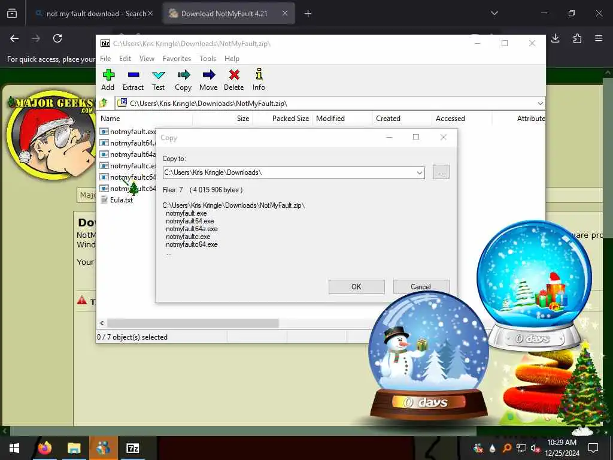Image resolution: width=613 pixels, height=460 pixels.
Task: Click the Move toolbar icon
Action: 208,80
